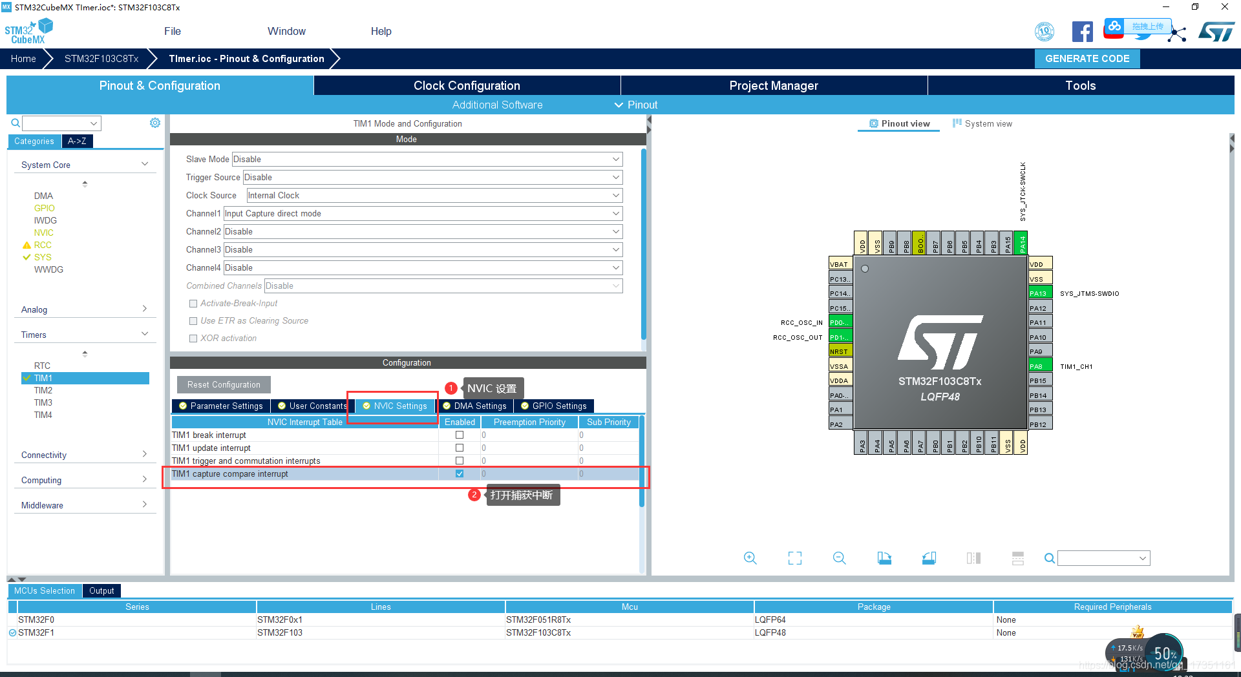
Task: Rotate the chip counter-clockwise
Action: (x=929, y=558)
